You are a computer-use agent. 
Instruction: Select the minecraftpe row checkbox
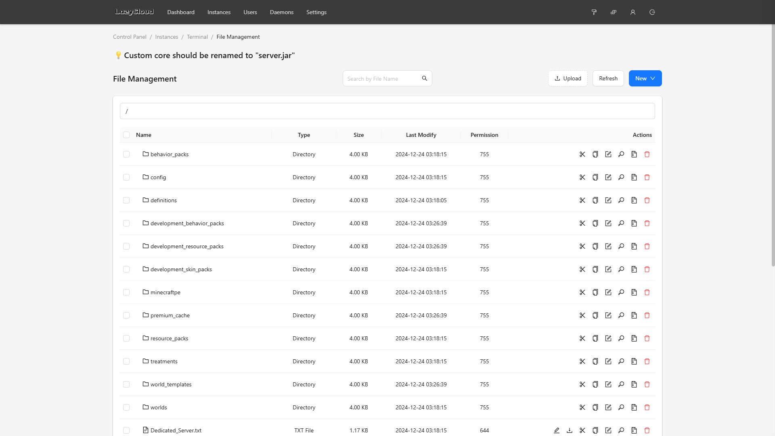pyautogui.click(x=126, y=292)
